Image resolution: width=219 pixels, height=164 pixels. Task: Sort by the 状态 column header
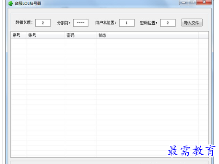coord(147,35)
